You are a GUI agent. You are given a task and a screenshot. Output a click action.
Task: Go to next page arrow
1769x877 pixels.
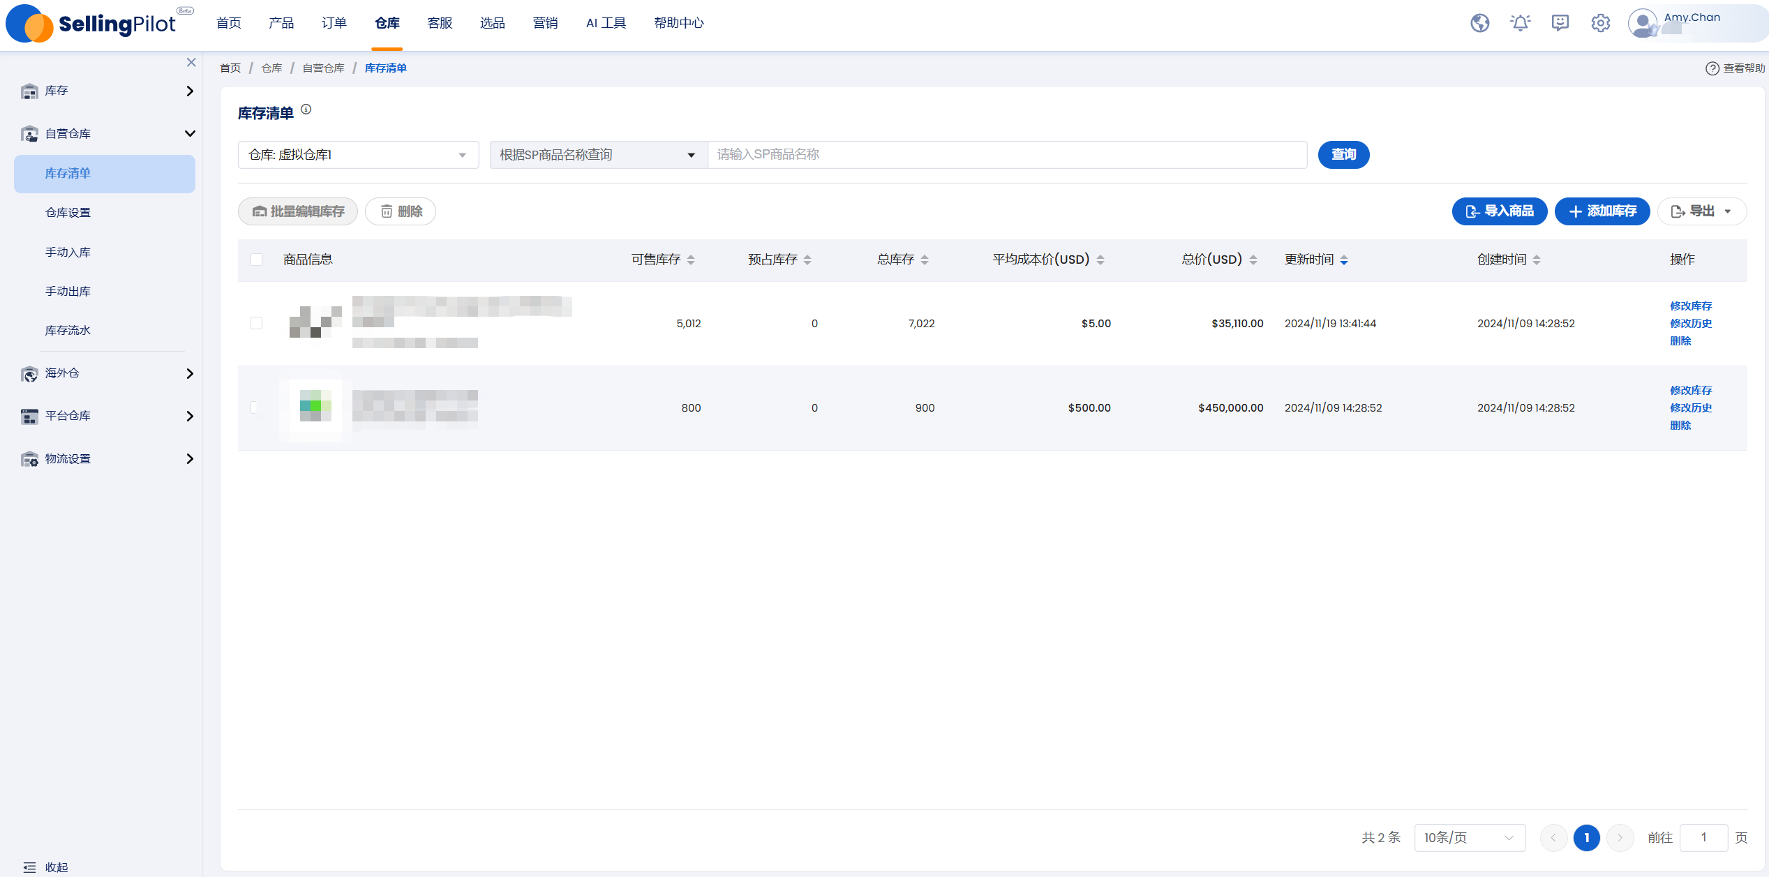click(1620, 838)
